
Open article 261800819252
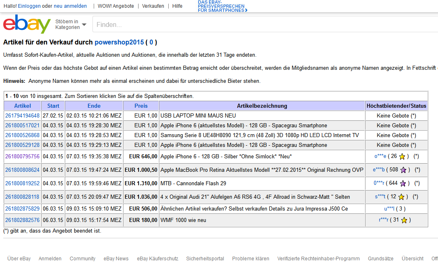pos(22,183)
